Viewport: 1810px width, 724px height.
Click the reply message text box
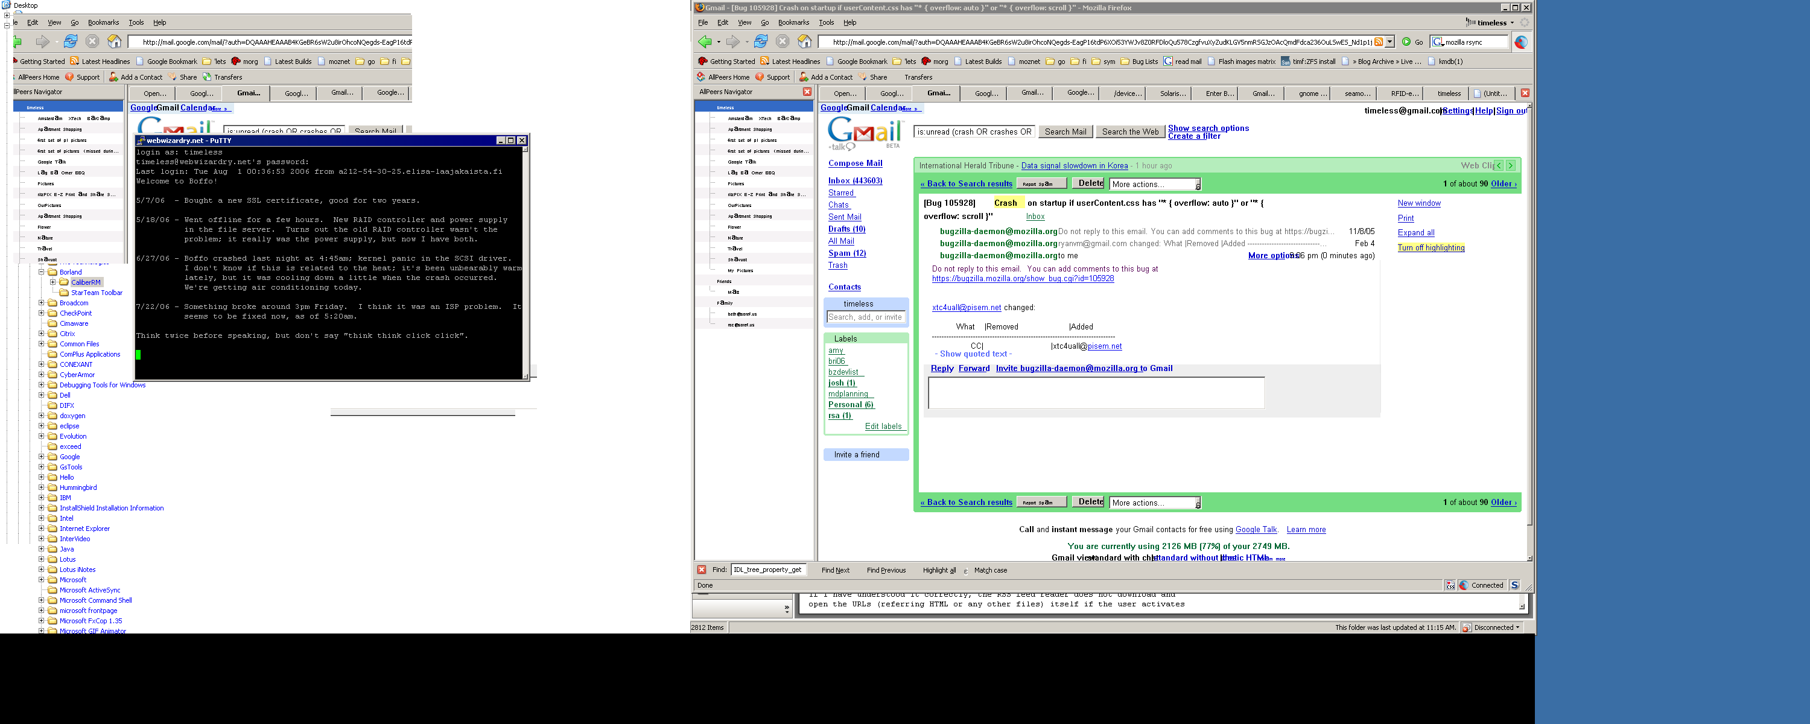[x=1096, y=392]
